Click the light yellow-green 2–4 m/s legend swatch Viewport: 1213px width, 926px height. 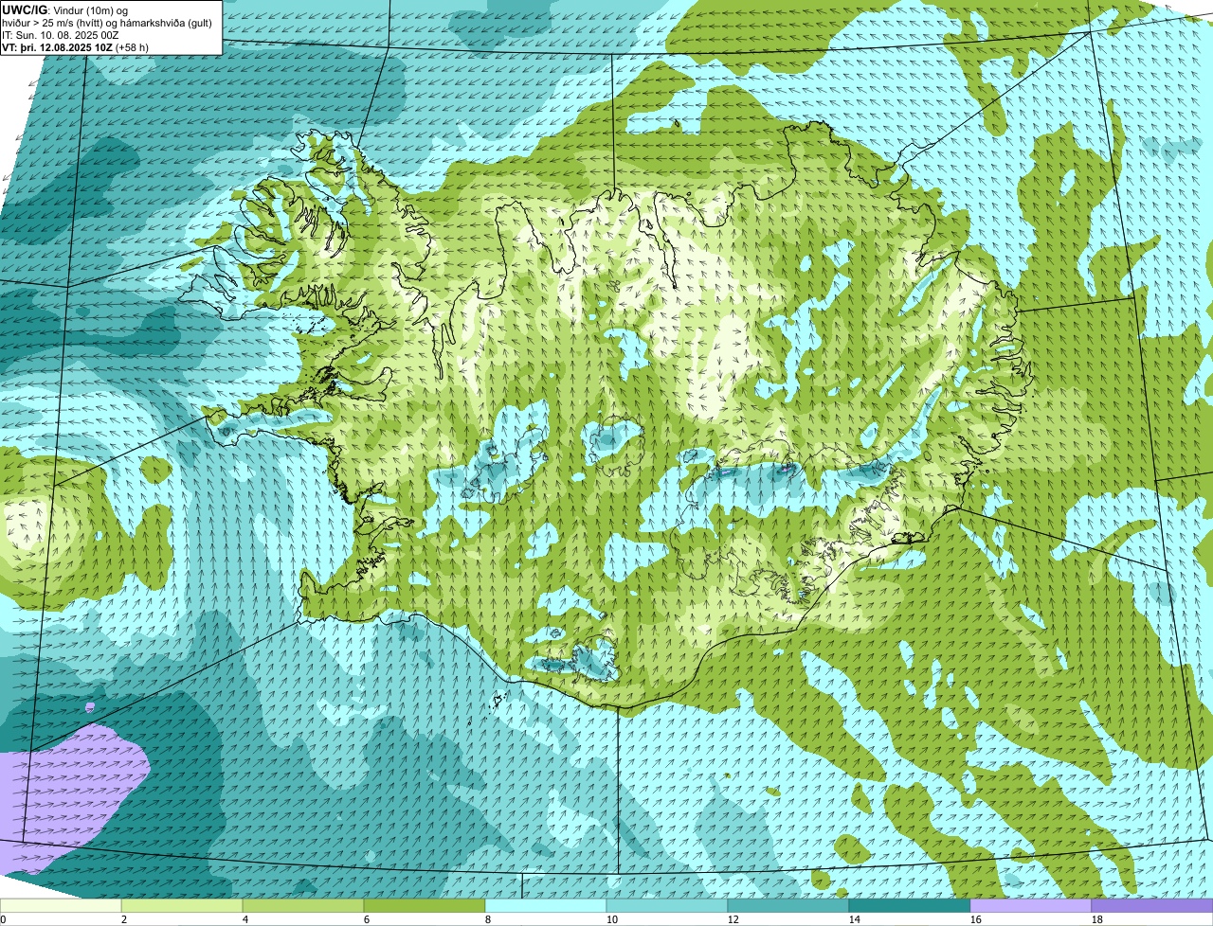(182, 906)
